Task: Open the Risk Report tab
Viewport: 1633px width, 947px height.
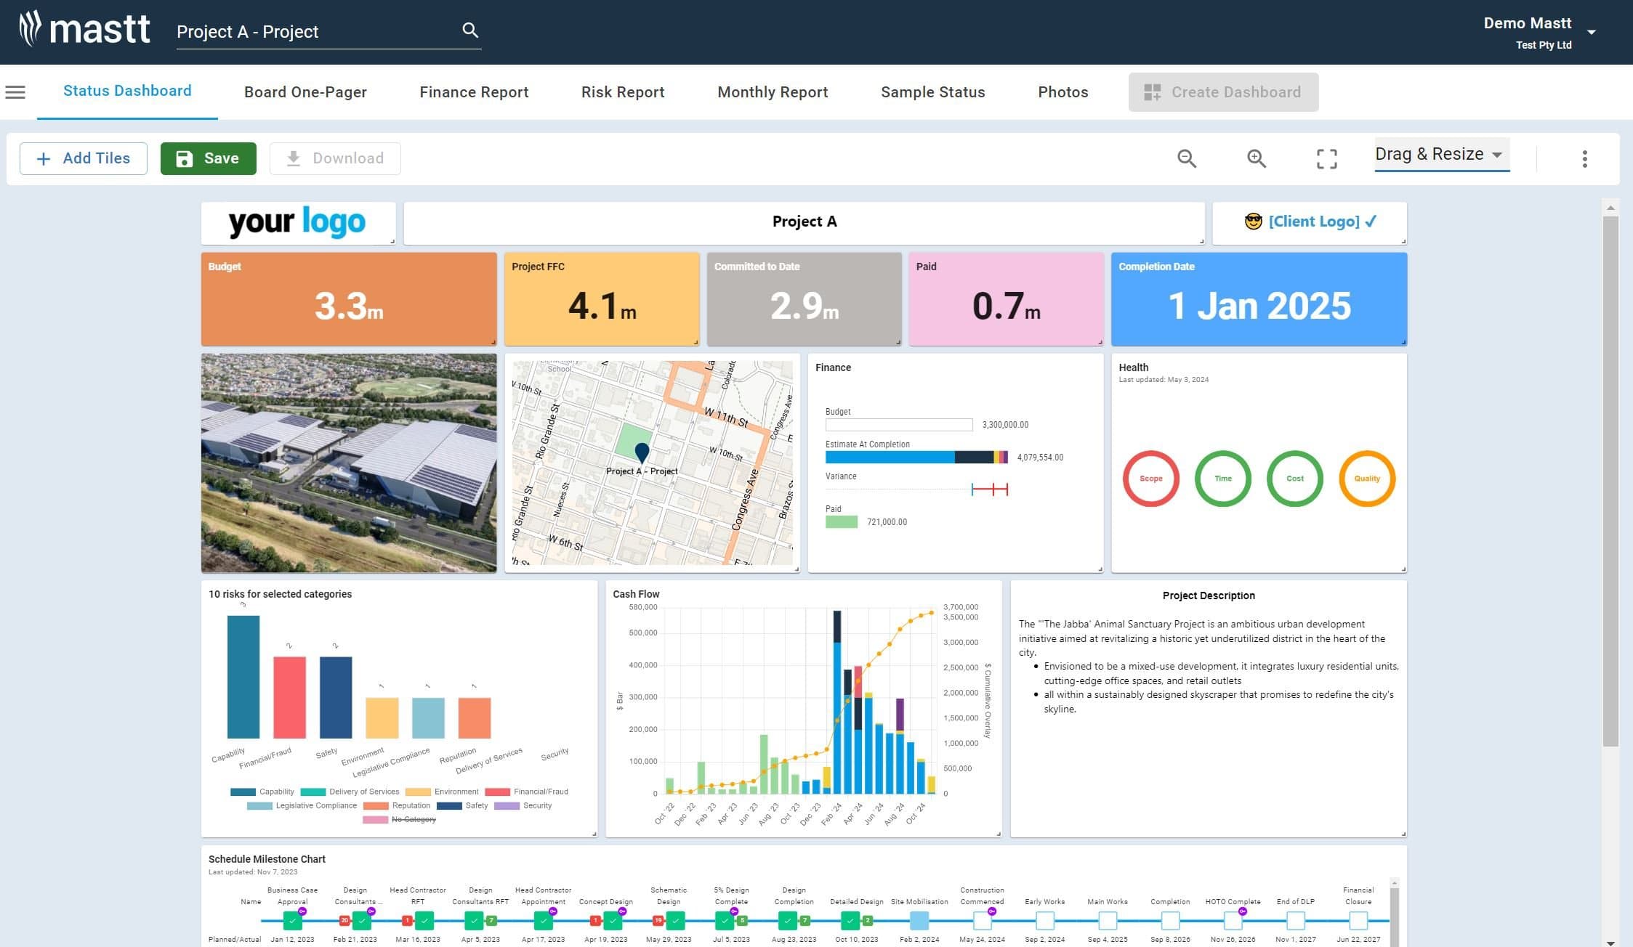Action: (x=623, y=92)
